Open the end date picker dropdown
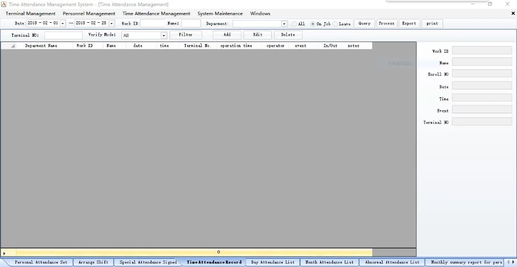This screenshot has width=517, height=267. [112, 23]
